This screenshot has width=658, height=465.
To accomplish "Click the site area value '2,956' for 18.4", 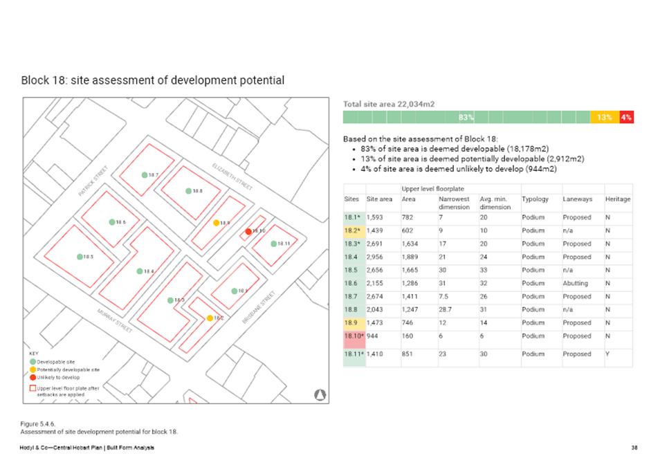I will [375, 257].
